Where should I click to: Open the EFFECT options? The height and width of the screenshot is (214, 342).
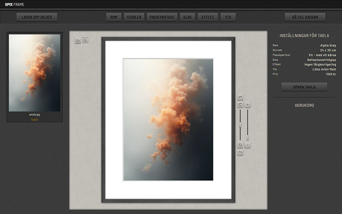point(208,17)
